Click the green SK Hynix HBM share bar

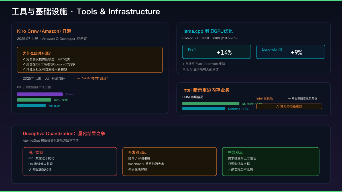coord(211,104)
